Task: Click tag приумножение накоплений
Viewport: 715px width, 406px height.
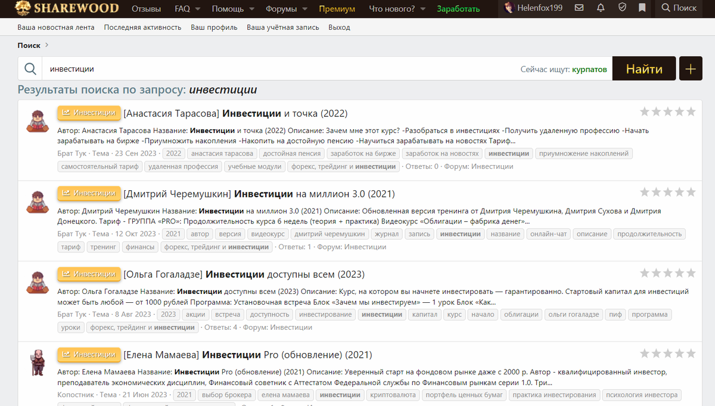Action: tap(584, 153)
